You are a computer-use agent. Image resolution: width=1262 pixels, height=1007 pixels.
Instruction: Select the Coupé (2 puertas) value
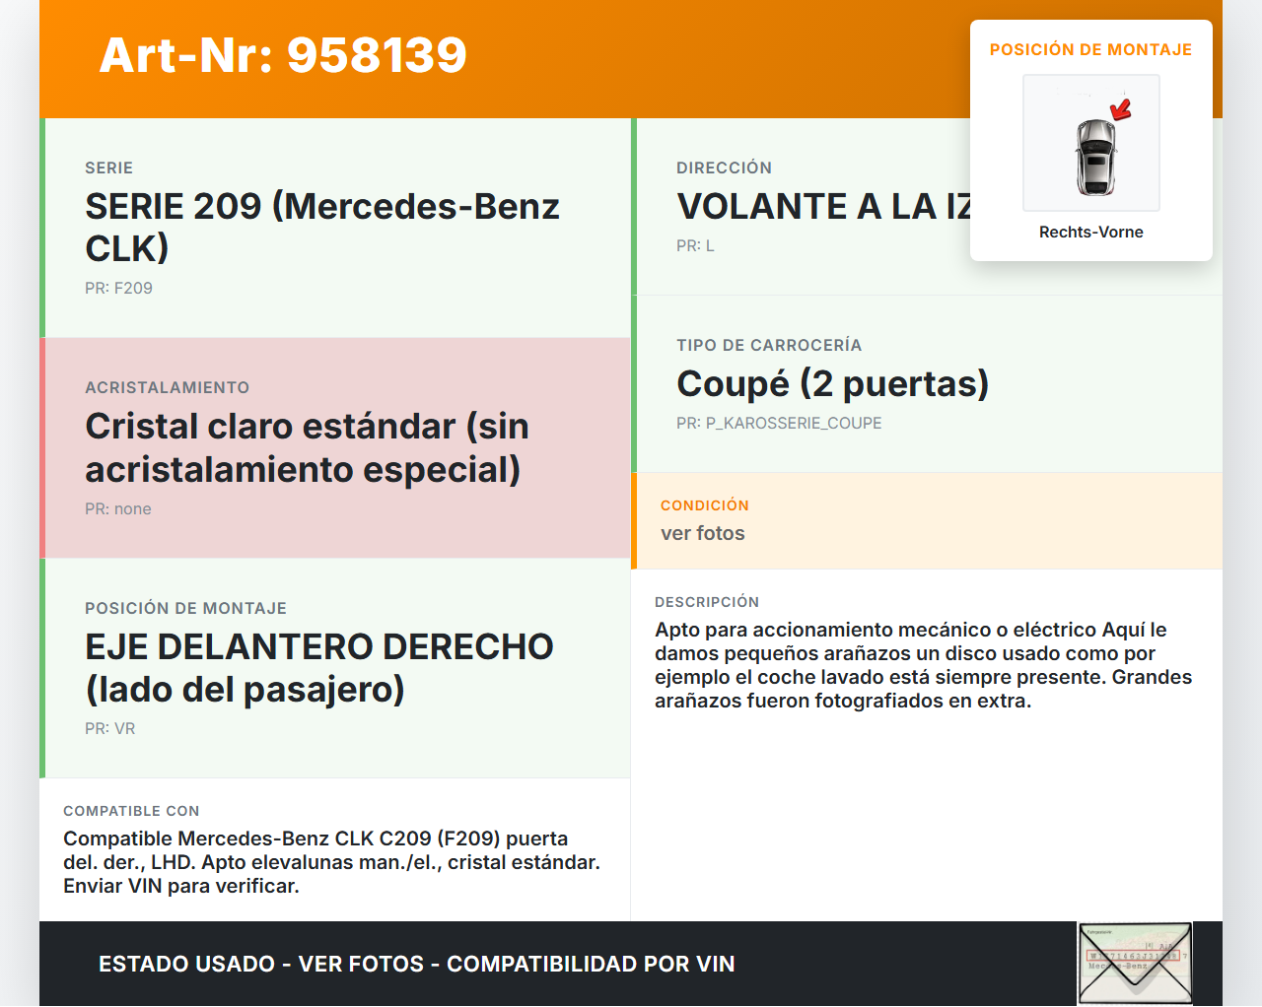pos(832,383)
